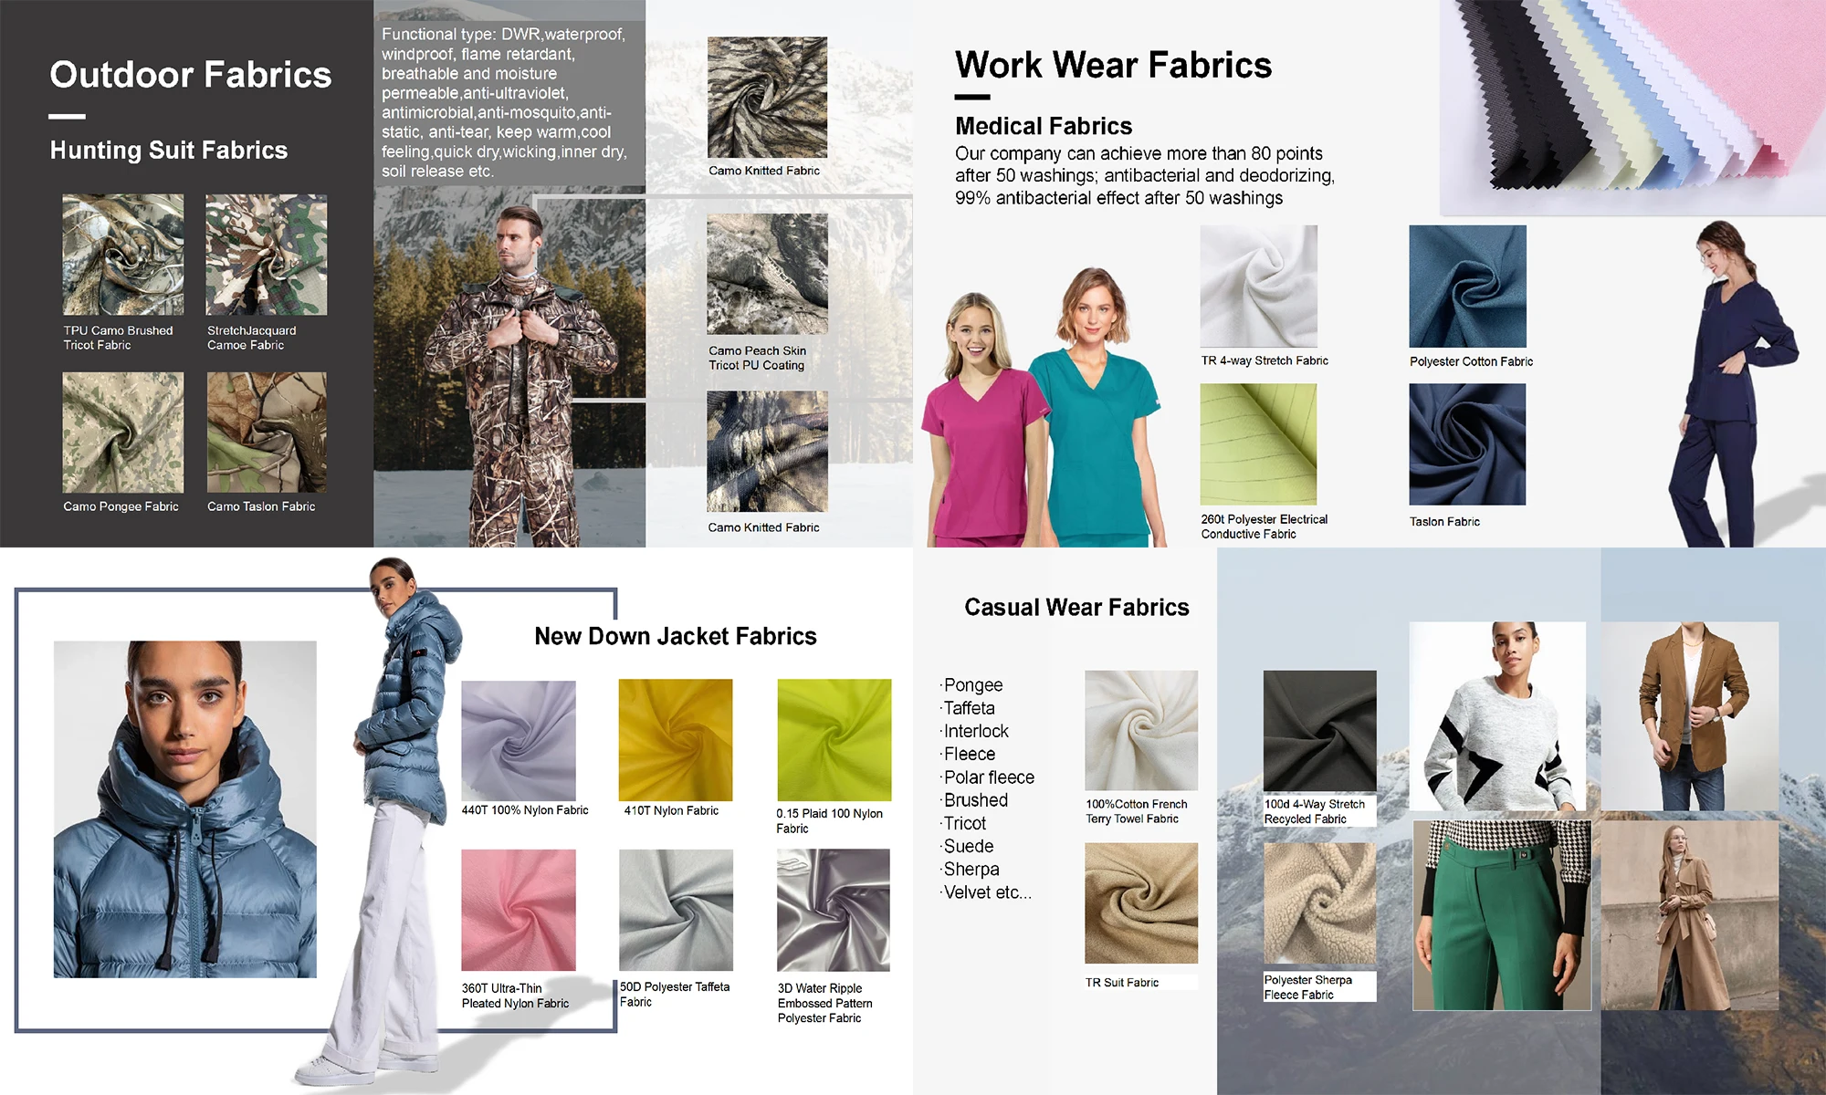Viewport: 1826px width, 1095px height.
Task: Open the 50D Polyester Taffeta Fabric image
Action: point(676,910)
